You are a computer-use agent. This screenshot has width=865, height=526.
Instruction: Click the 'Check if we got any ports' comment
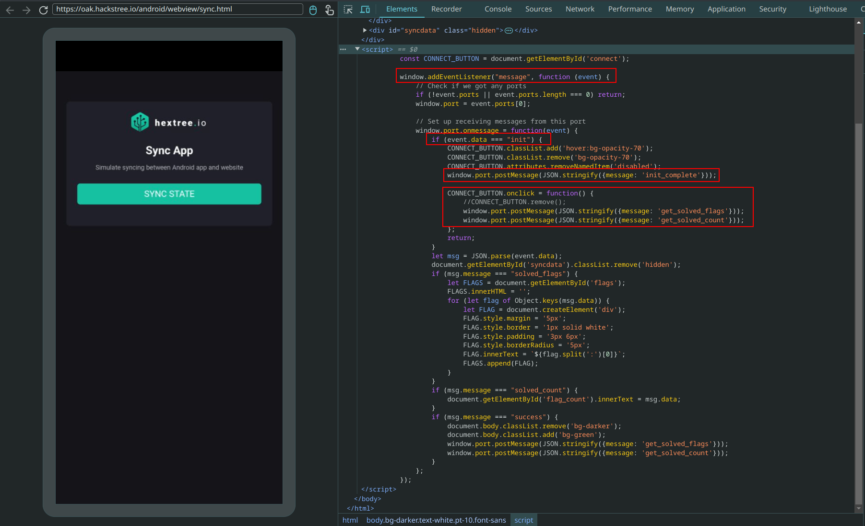pos(471,86)
